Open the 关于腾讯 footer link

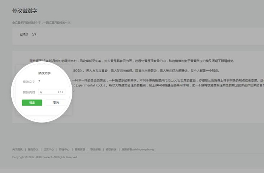coord(17,149)
